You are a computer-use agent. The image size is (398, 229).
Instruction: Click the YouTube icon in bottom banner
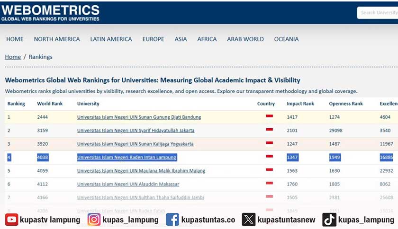click(x=12, y=220)
